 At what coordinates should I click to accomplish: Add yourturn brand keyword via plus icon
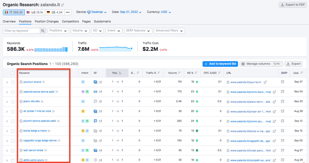21,82
